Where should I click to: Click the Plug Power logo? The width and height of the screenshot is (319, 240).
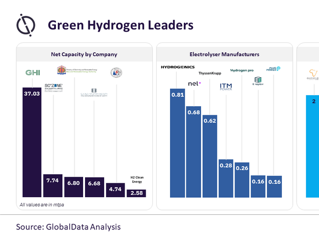point(273,69)
